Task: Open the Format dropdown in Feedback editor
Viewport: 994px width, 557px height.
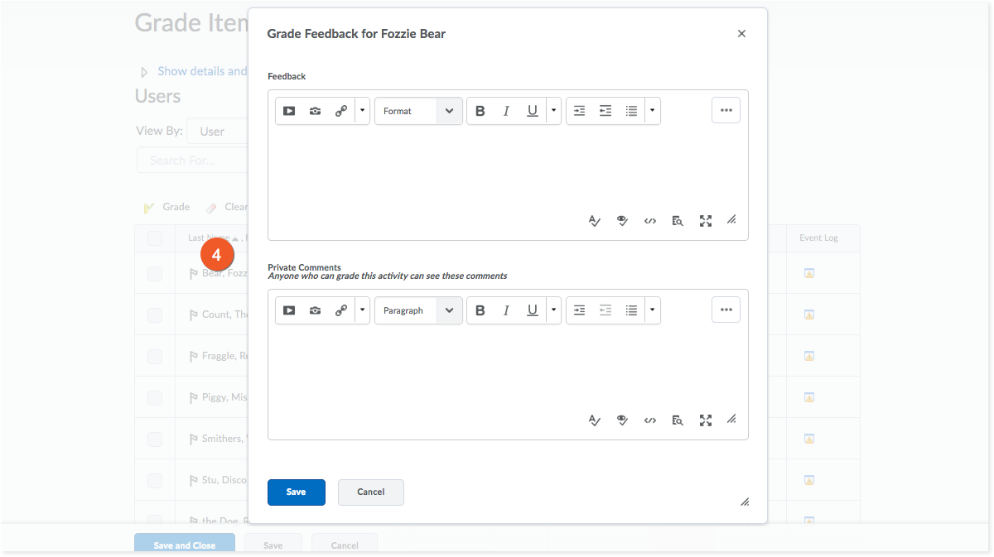Action: coord(418,111)
